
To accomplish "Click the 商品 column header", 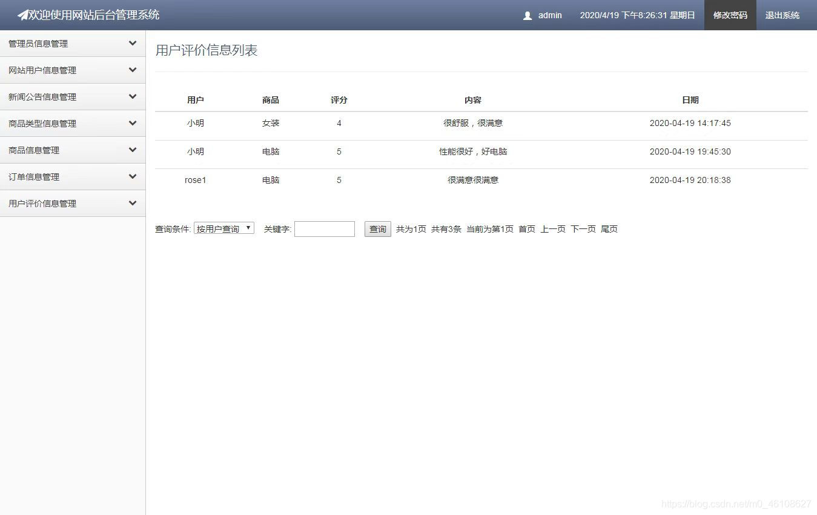I will coord(271,100).
